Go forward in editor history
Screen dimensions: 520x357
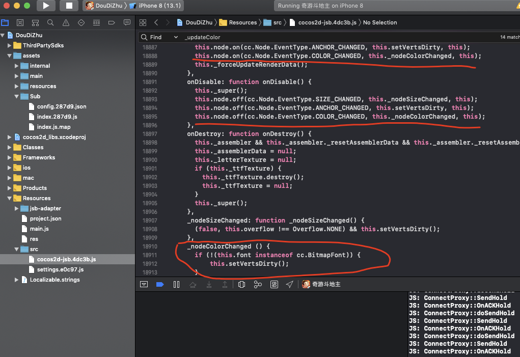[x=168, y=22]
